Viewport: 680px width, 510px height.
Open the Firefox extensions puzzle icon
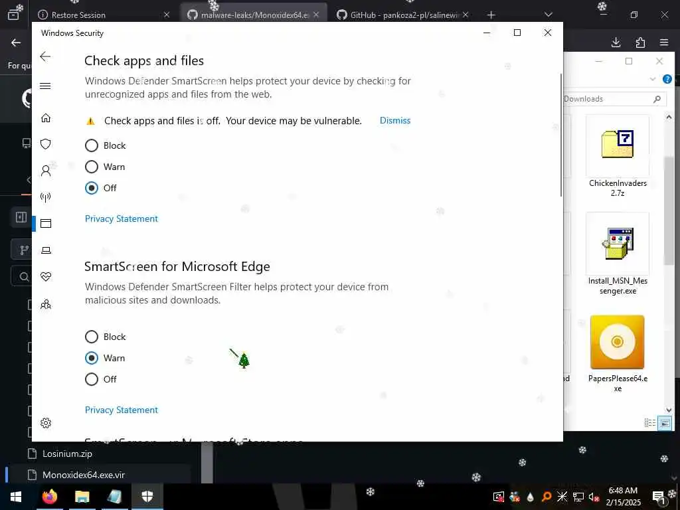click(x=640, y=42)
